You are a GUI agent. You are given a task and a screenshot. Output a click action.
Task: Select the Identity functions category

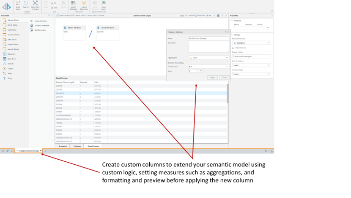(x=14, y=64)
